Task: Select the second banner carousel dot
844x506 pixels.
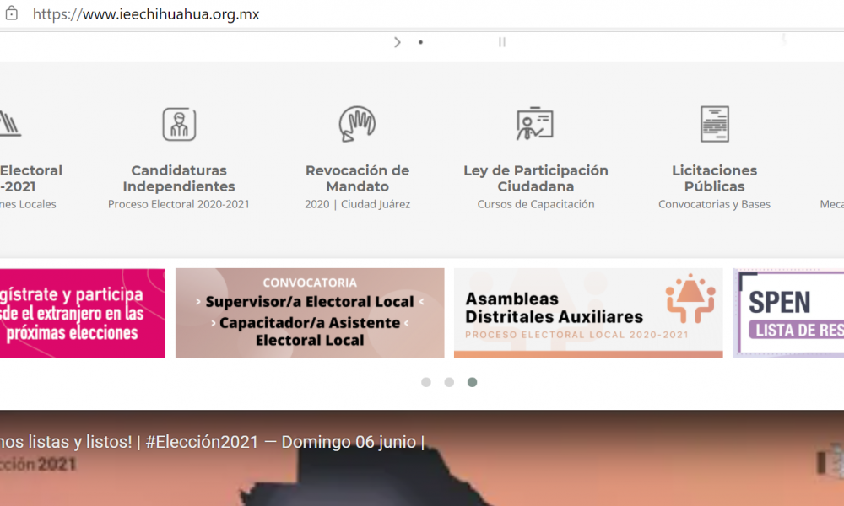Action: pyautogui.click(x=449, y=382)
